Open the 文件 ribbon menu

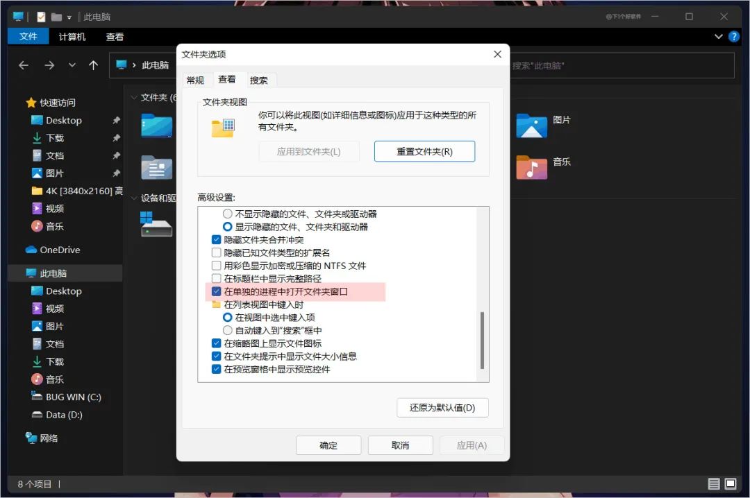(28, 36)
